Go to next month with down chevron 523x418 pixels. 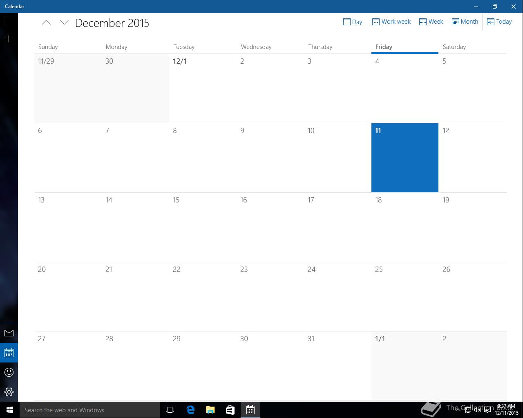click(64, 22)
